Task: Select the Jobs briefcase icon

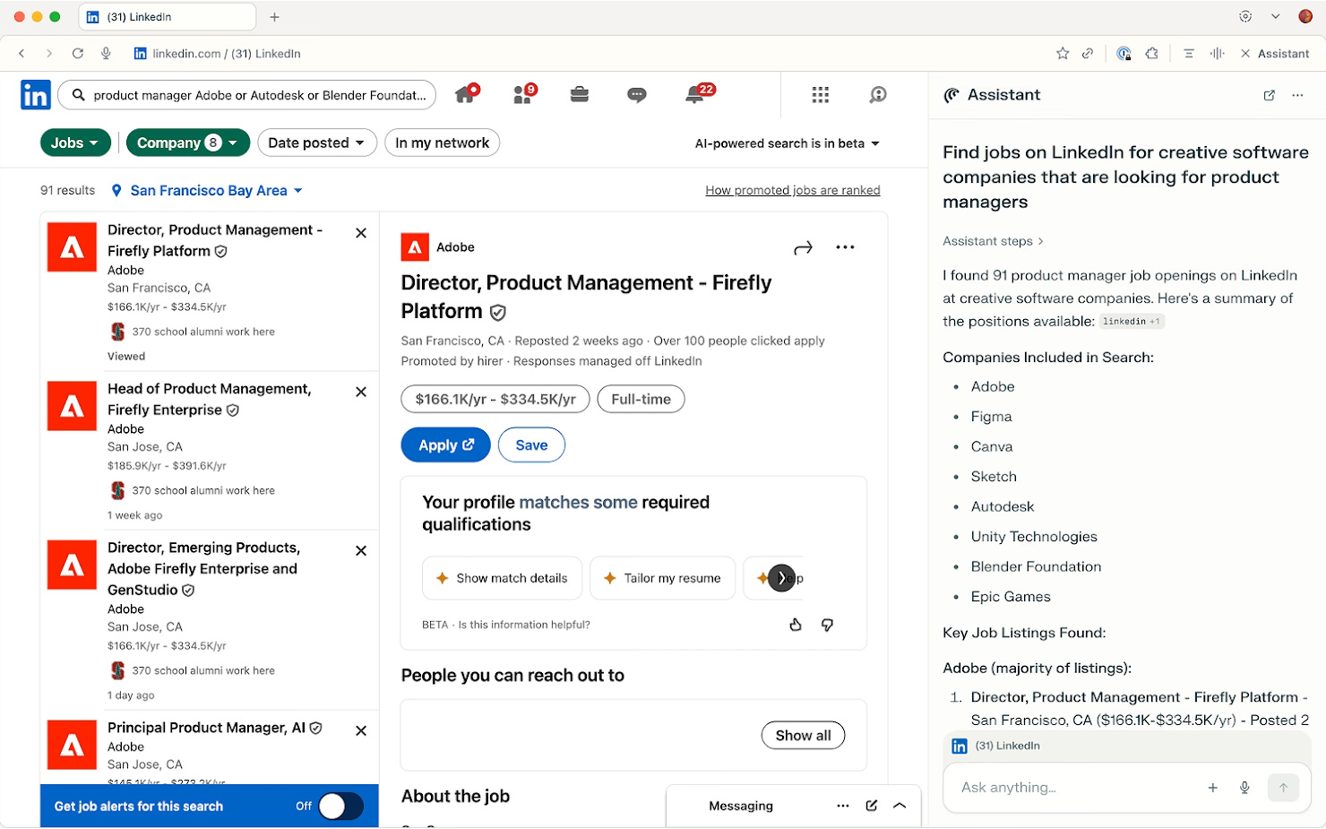Action: click(x=579, y=94)
